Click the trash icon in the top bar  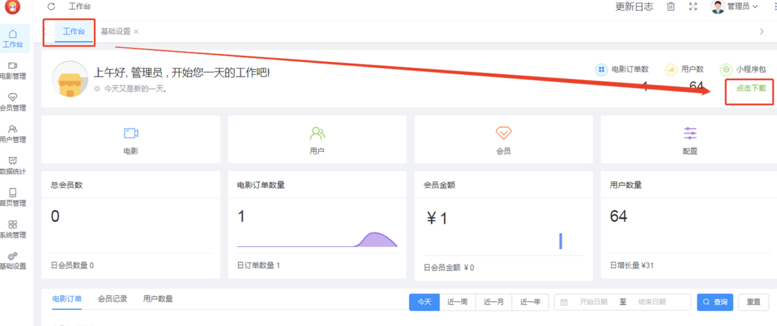click(x=670, y=7)
